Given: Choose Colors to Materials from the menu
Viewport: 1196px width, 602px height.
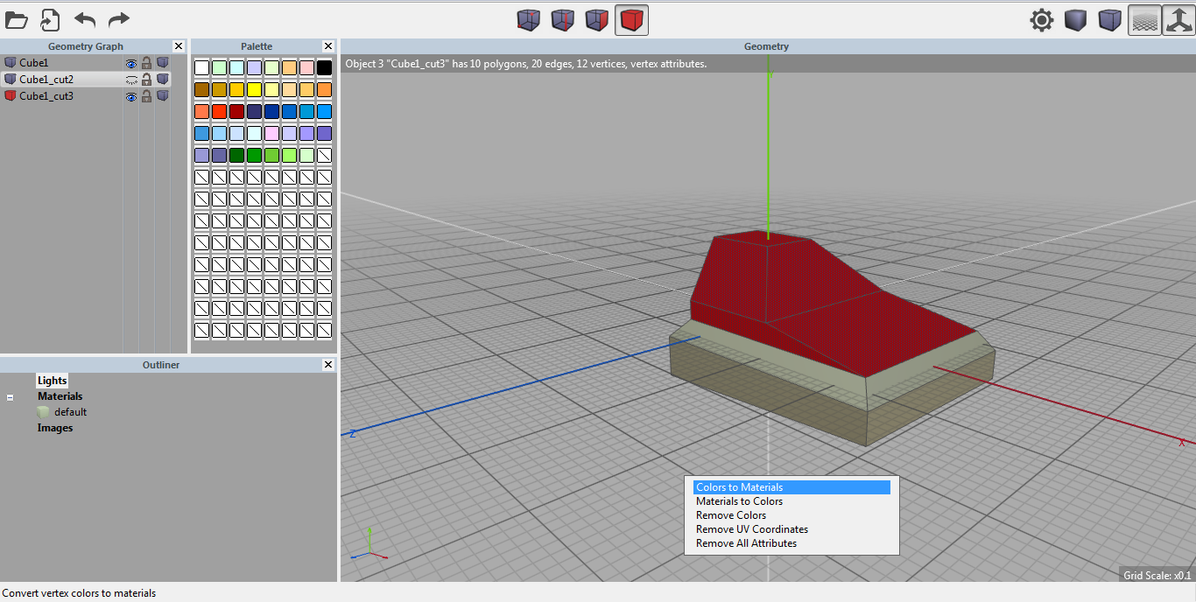Looking at the screenshot, I should coord(791,487).
